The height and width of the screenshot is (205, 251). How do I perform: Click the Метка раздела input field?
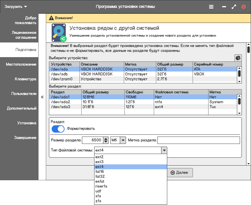(x=198, y=140)
